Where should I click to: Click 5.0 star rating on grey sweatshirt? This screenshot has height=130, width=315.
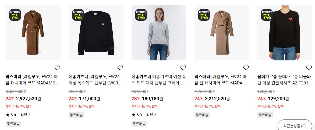point(137,115)
